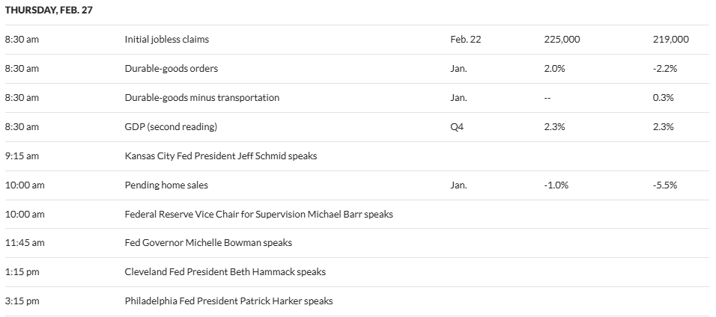Image resolution: width=716 pixels, height=317 pixels.
Task: Select the -2.2% durable-goods previous value
Action: pos(665,69)
